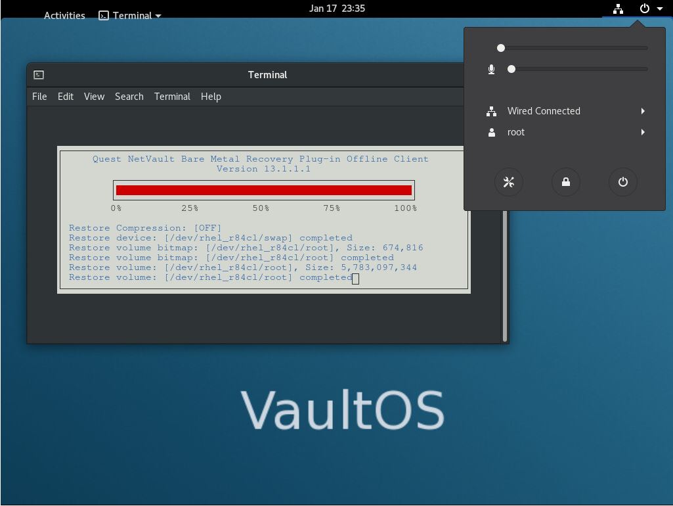Adjust the output volume slider
This screenshot has width=673, height=506.
click(x=572, y=48)
